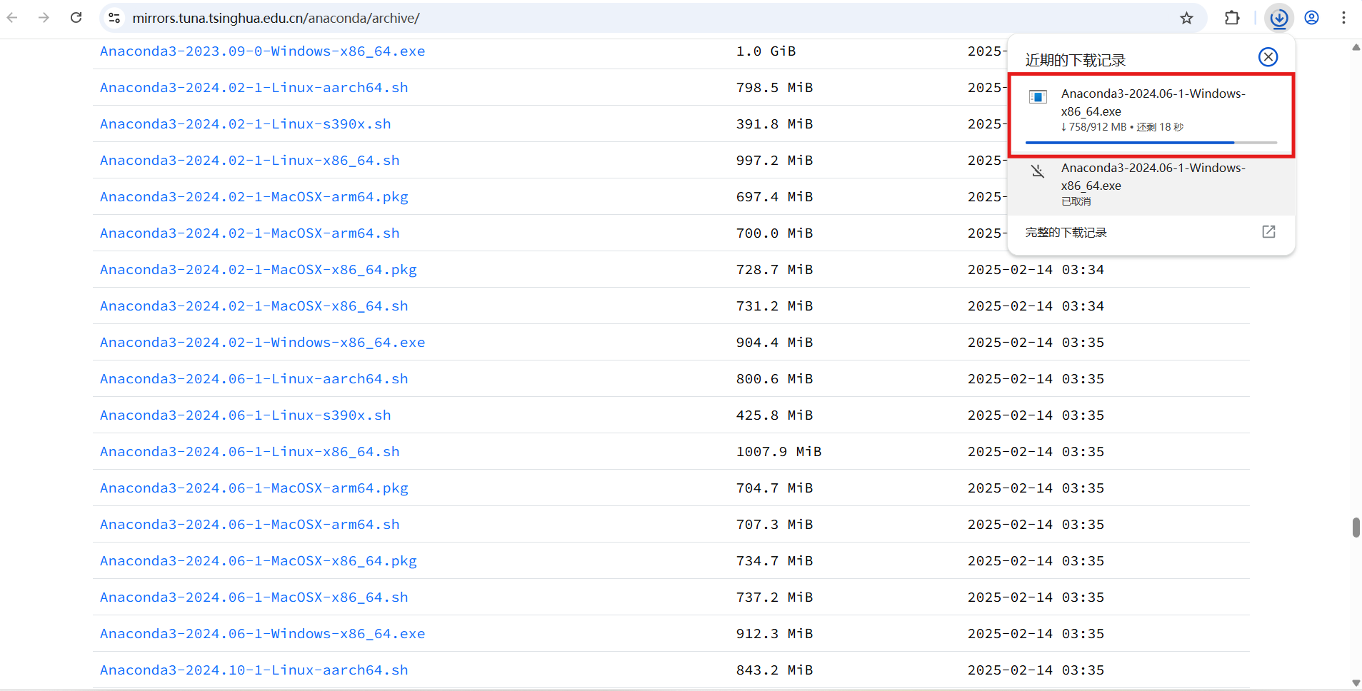Screen dimensions: 1362x691
Task: Download Anaconda3-2024.10-1-Linux-aarch64.sh
Action: (254, 670)
